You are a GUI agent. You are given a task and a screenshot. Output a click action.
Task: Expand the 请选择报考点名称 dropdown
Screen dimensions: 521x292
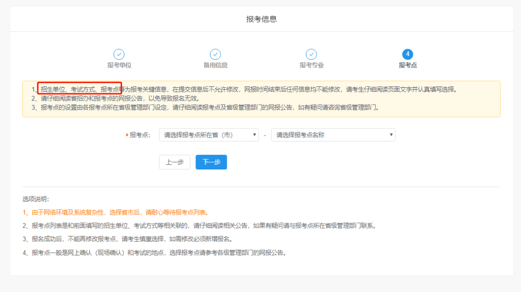click(333, 135)
